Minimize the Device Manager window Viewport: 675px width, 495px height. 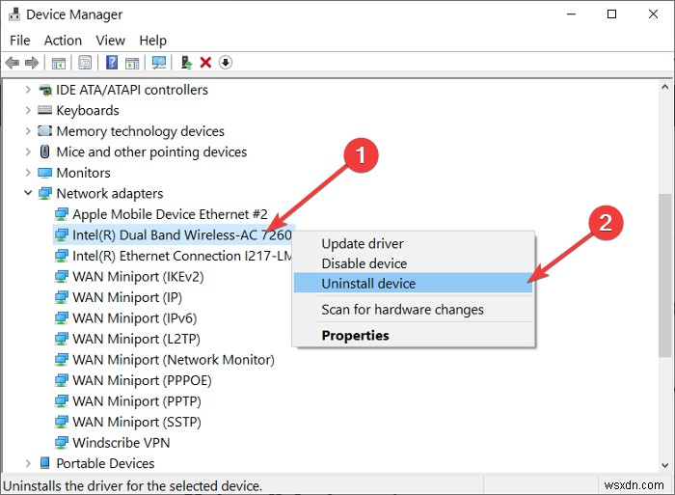[x=571, y=14]
